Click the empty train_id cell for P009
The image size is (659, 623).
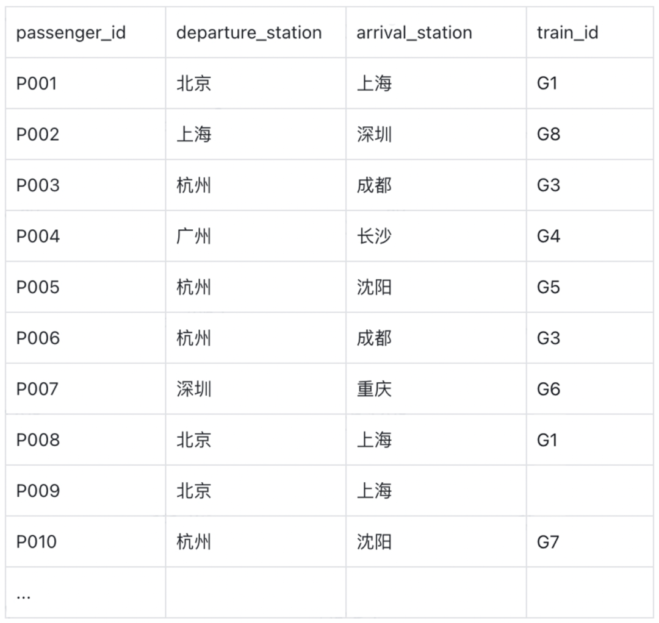point(589,491)
